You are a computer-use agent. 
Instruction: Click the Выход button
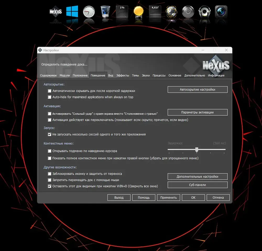click(119, 197)
